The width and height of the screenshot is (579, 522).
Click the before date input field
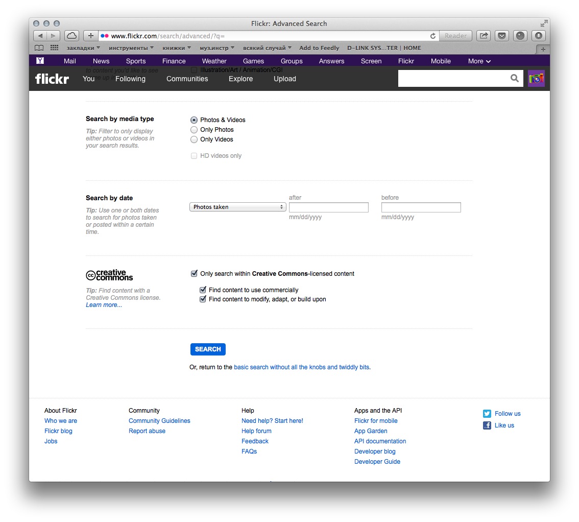(x=421, y=207)
